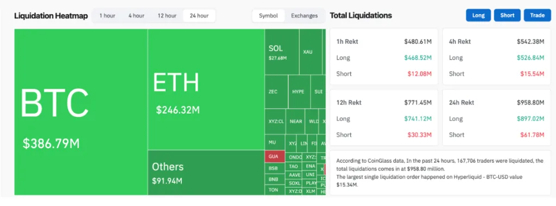Click the 1h Rekt total $480.61M
Image resolution: width=556 pixels, height=206 pixels.
point(418,42)
